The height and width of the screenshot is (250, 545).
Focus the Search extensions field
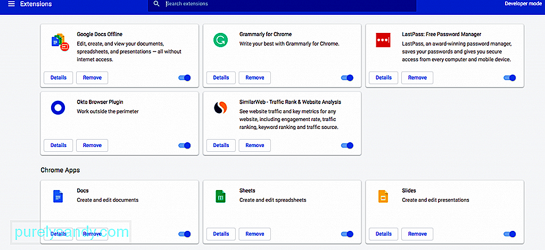click(x=282, y=4)
